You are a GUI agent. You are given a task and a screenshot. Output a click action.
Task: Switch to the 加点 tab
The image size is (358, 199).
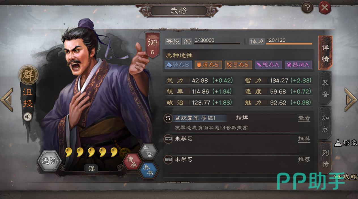point(325,123)
